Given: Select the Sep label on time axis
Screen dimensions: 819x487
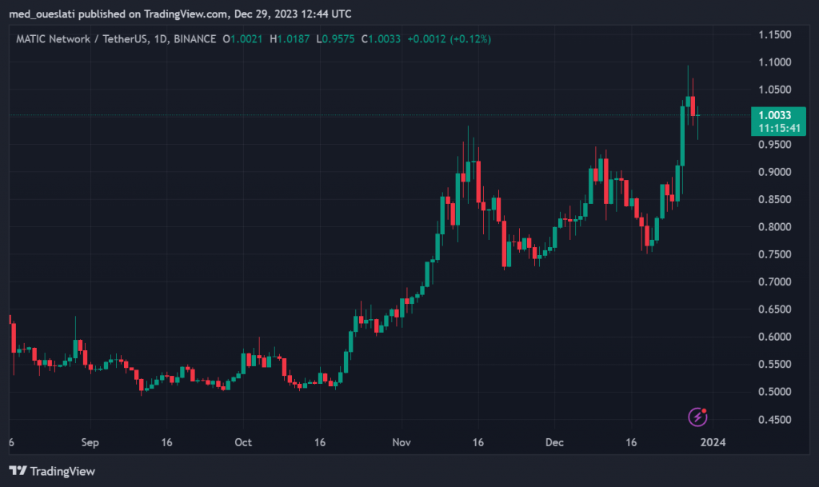Looking at the screenshot, I should tap(90, 442).
